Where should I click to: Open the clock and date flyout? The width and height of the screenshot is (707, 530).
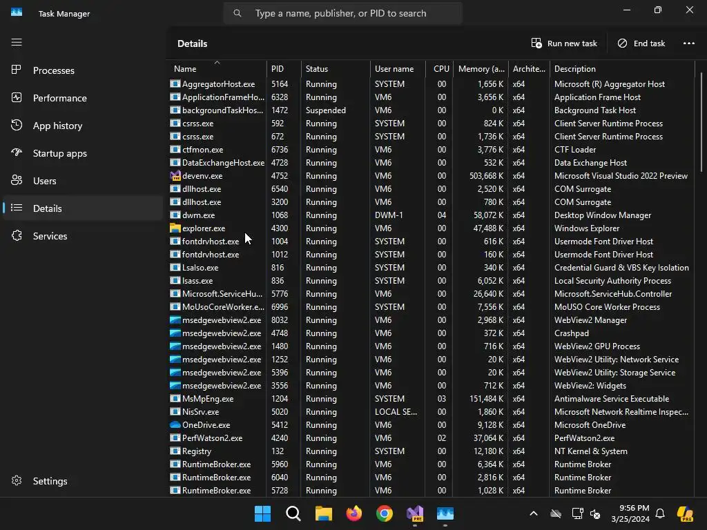[x=630, y=513]
